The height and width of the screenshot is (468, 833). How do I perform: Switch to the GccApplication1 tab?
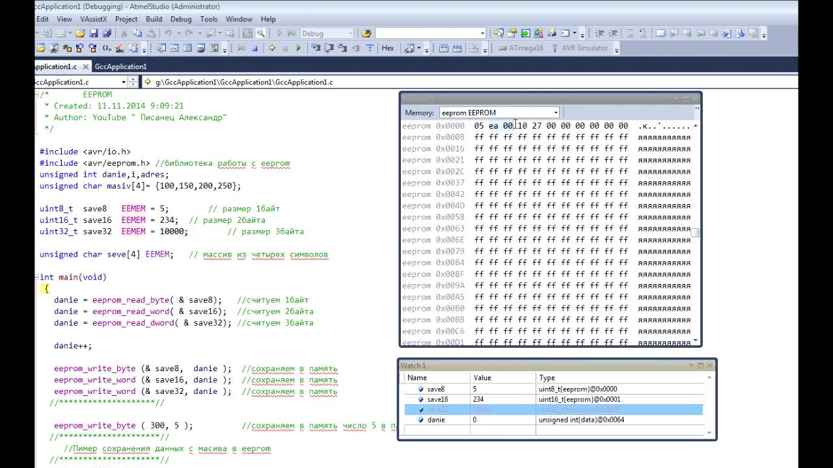tap(120, 66)
